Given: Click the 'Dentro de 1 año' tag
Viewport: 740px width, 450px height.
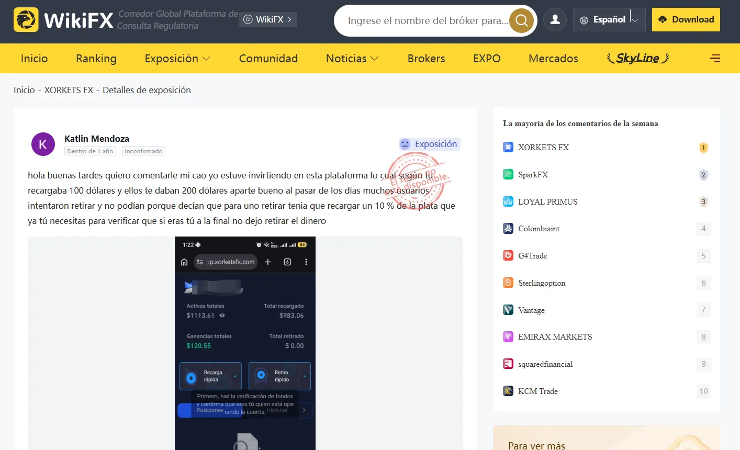Looking at the screenshot, I should tap(90, 151).
